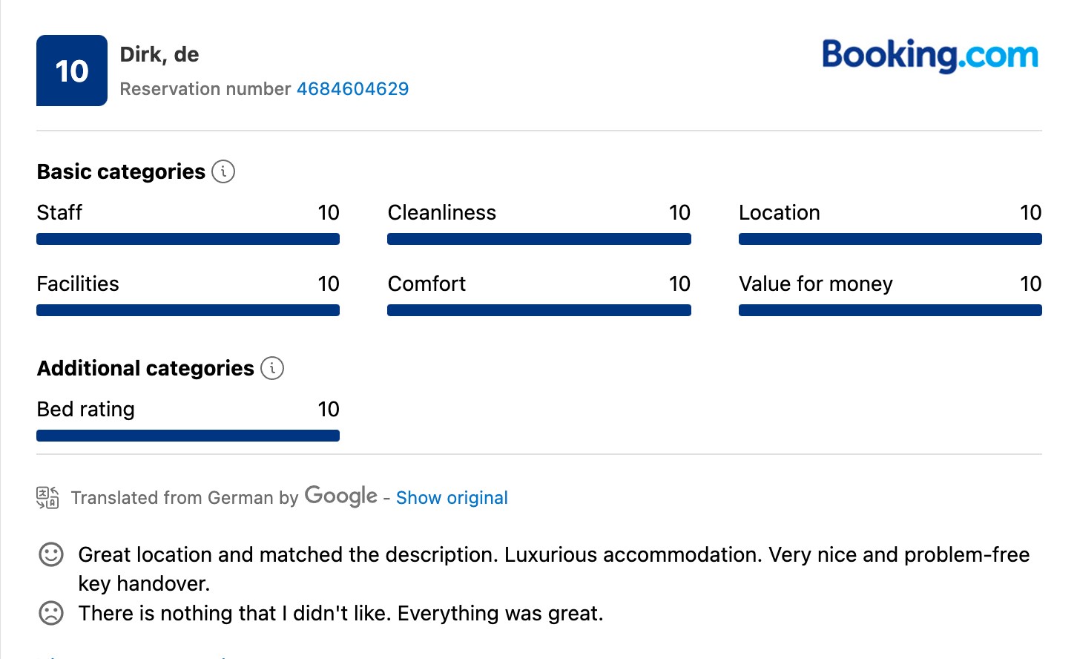The width and height of the screenshot is (1077, 659).
Task: Open reservation number 4684604629 link
Action: pyautogui.click(x=353, y=89)
